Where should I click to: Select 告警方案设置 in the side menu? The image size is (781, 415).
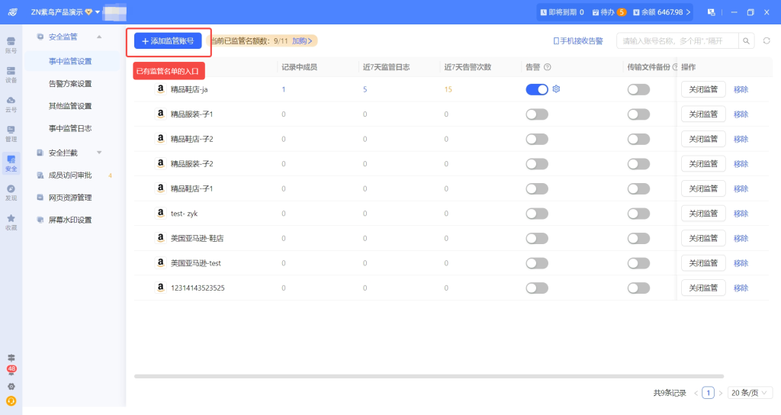coord(70,84)
